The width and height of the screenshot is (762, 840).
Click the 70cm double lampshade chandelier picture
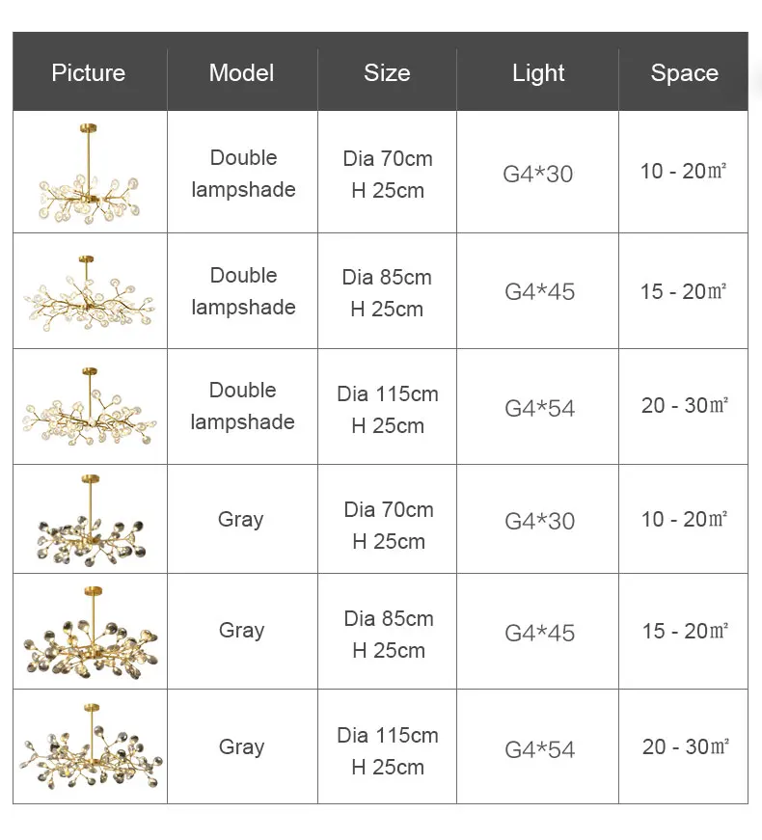[89, 175]
